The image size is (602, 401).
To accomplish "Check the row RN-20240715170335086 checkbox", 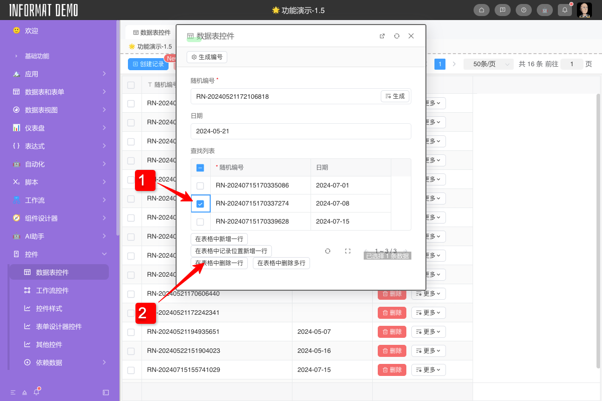I will tap(200, 185).
